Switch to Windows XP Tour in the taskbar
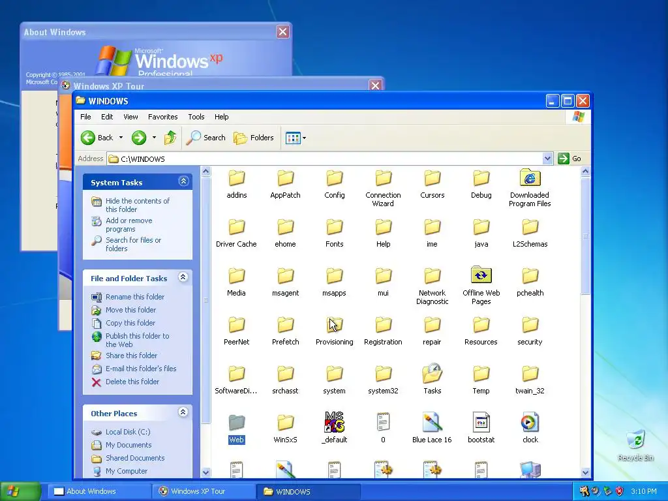668x501 pixels. pyautogui.click(x=204, y=491)
